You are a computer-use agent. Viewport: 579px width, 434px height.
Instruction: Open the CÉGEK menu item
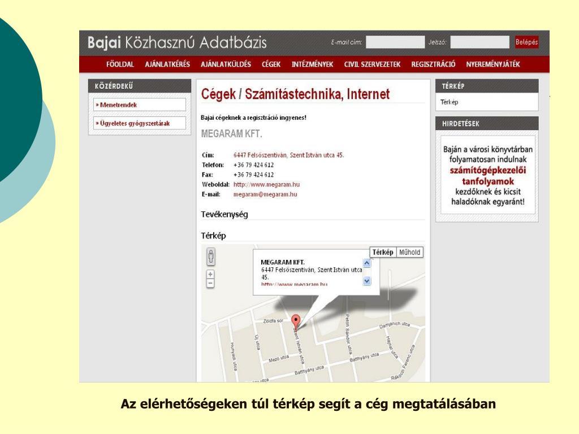click(x=271, y=64)
